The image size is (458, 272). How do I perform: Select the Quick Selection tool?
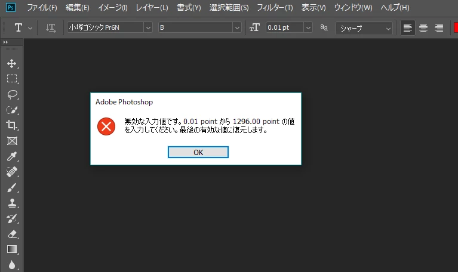coord(12,110)
